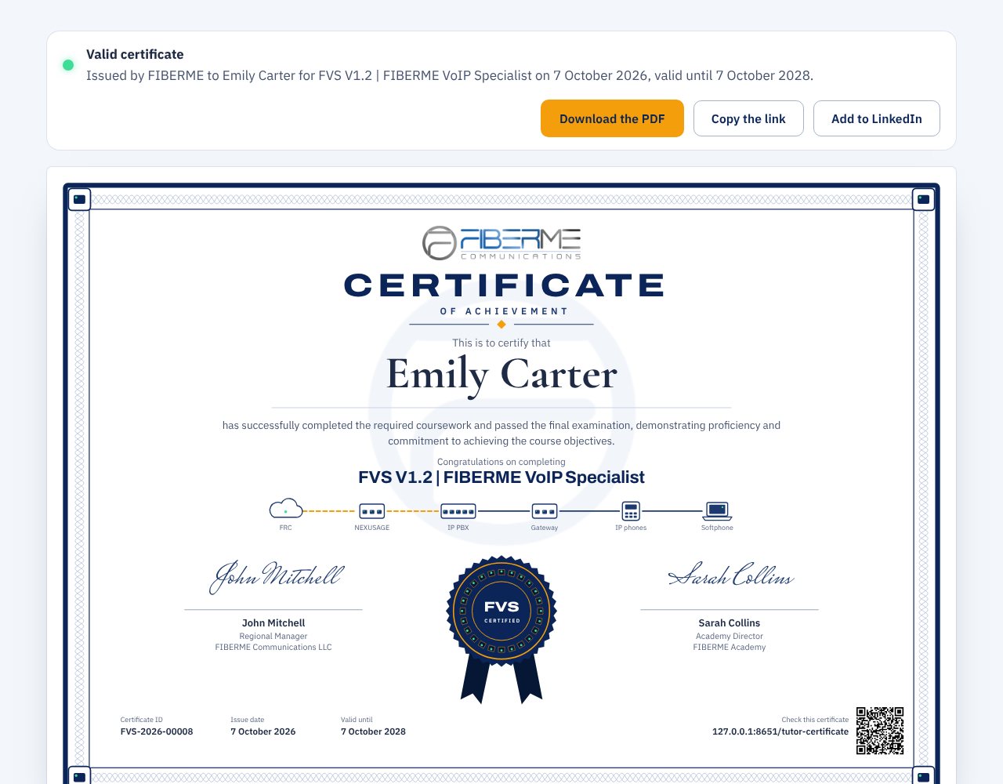This screenshot has width=1003, height=784.
Task: Click the Softphone laptop icon
Action: point(717,511)
